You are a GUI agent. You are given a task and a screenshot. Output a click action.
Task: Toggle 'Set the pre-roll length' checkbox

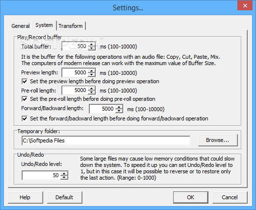[25, 99]
